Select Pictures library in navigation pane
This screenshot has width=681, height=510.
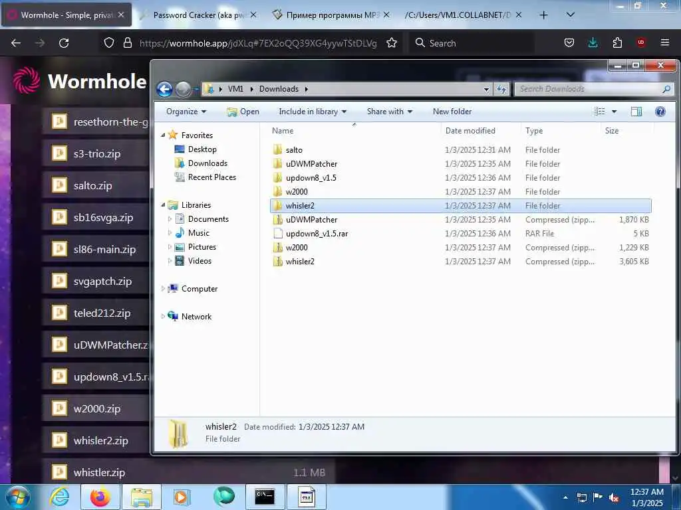[x=196, y=247]
